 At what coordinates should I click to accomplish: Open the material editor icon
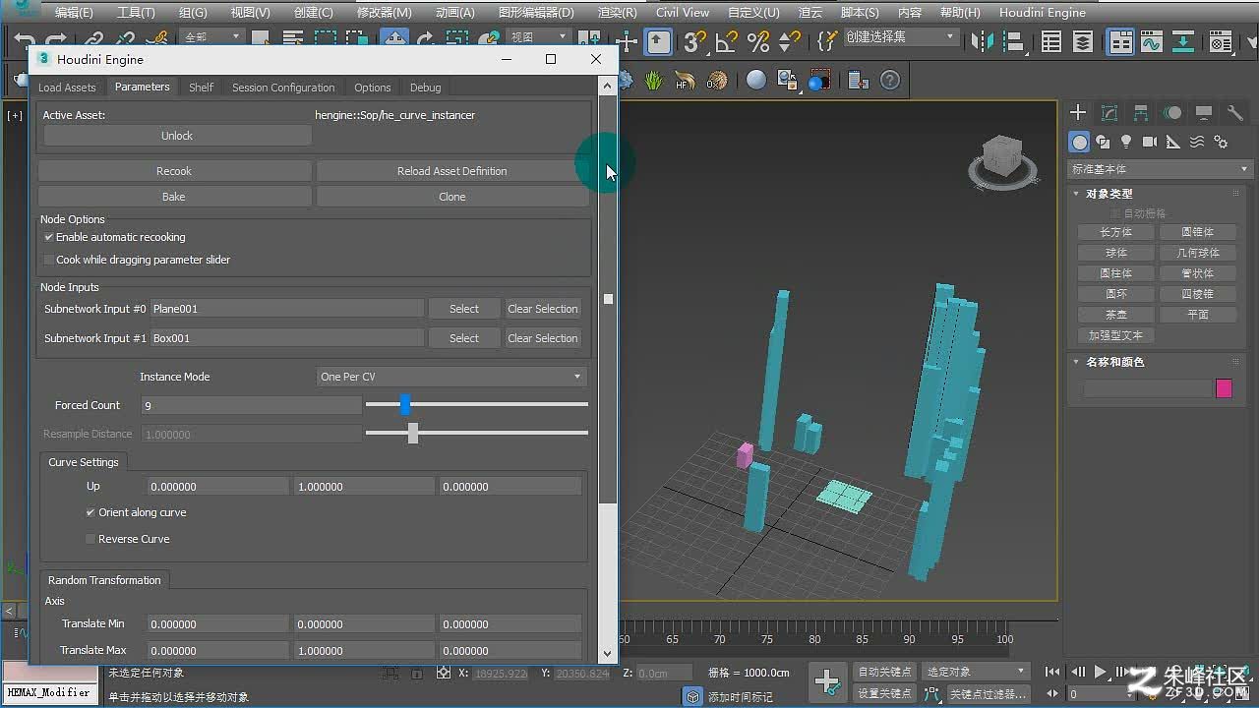click(1221, 41)
